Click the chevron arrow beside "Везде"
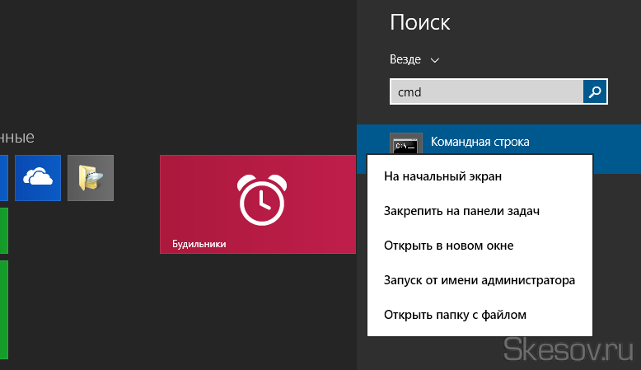The height and width of the screenshot is (370, 641). click(435, 60)
